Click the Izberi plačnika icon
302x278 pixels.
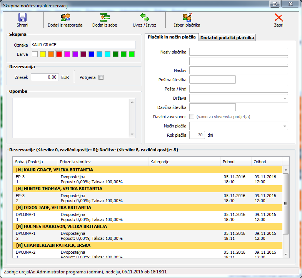pyautogui.click(x=187, y=17)
